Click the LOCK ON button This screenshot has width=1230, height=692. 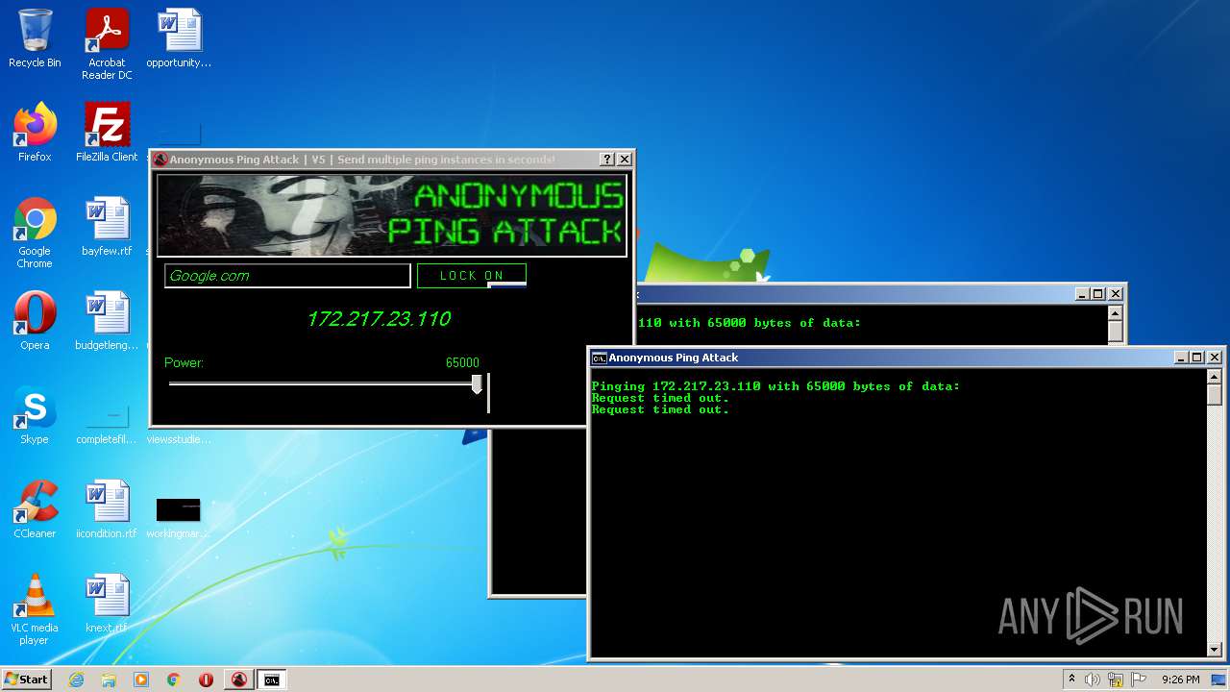(x=472, y=276)
